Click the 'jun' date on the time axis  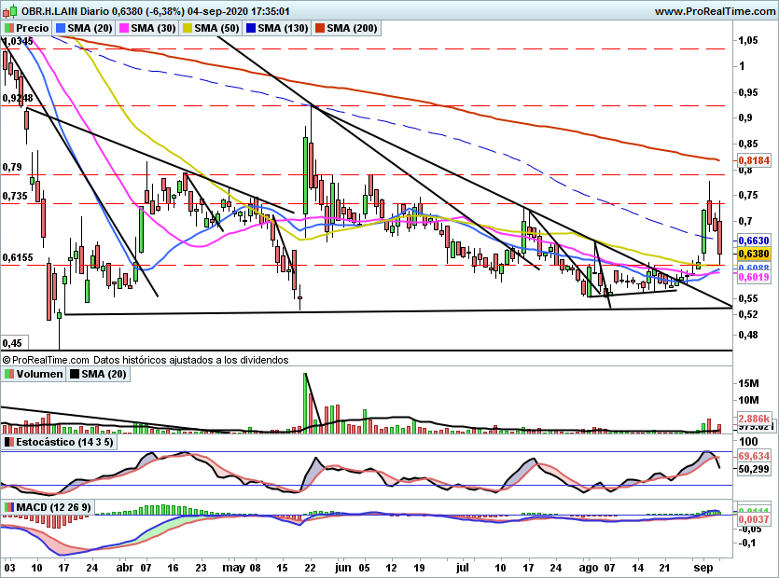coord(345,566)
